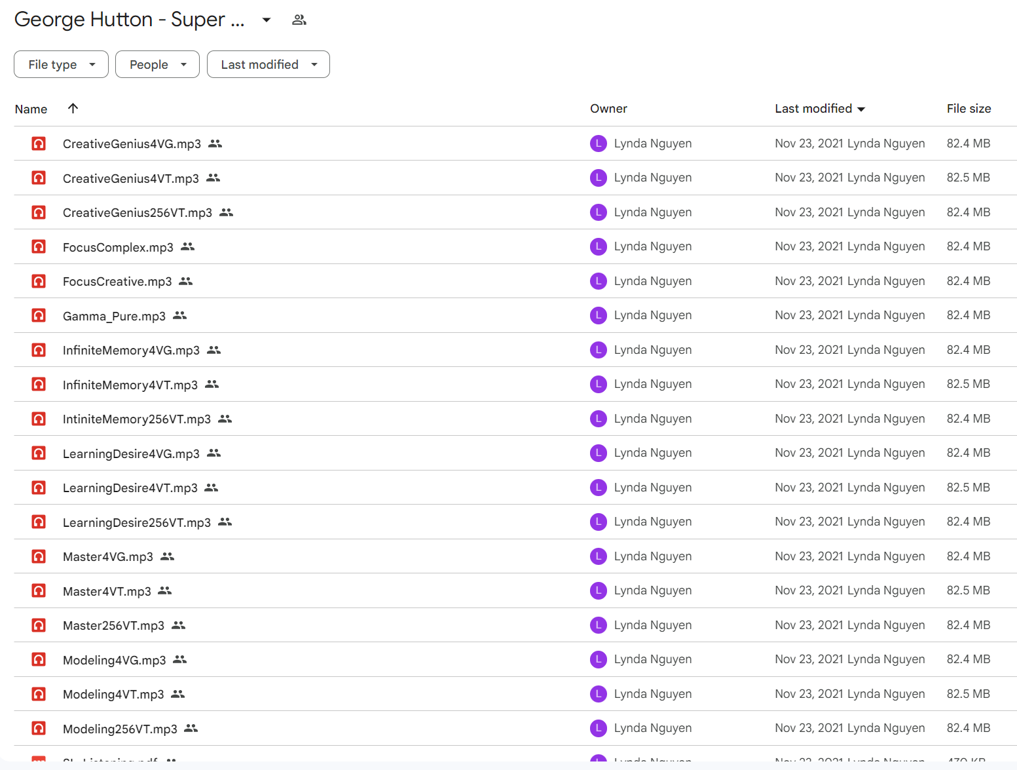This screenshot has width=1017, height=770.
Task: Click audio icon for FocusCreative.mp3
Action: click(x=39, y=281)
